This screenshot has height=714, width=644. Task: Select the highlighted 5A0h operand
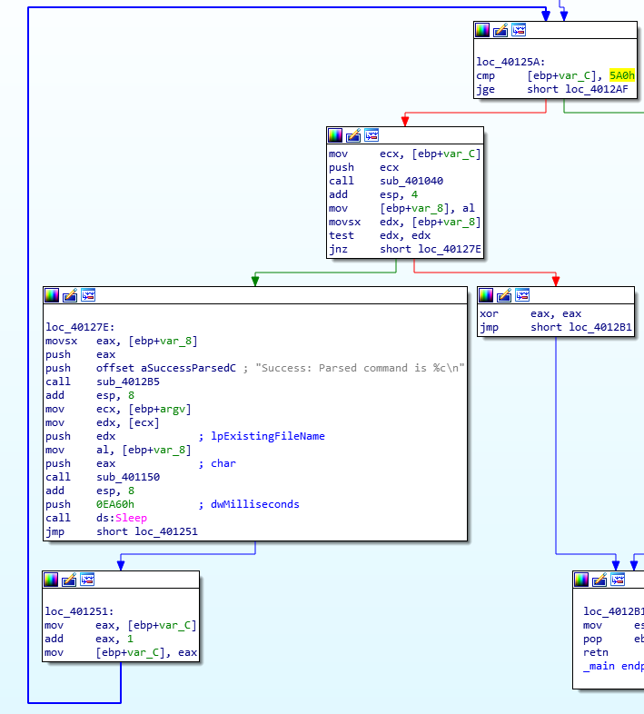point(621,75)
